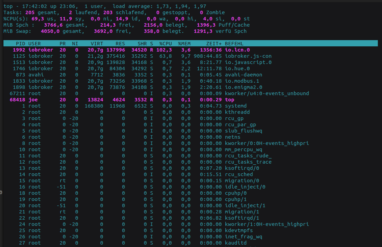Select the highlighted top command by joe
The width and height of the screenshot is (382, 247).
tap(229, 100)
